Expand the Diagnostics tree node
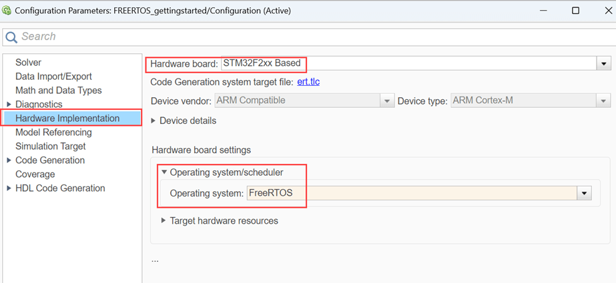This screenshot has height=283, width=616. (x=9, y=105)
